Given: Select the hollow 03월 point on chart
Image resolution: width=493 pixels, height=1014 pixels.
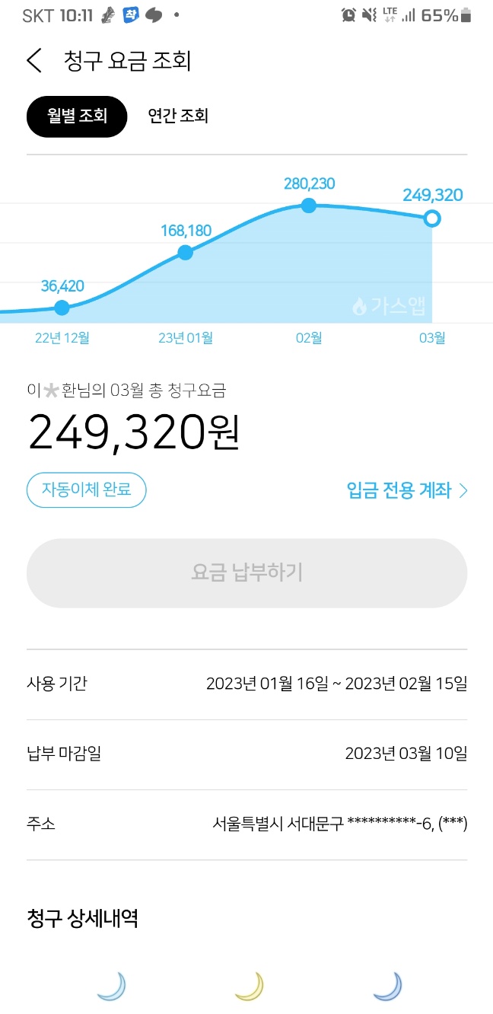Looking at the screenshot, I should [x=432, y=219].
